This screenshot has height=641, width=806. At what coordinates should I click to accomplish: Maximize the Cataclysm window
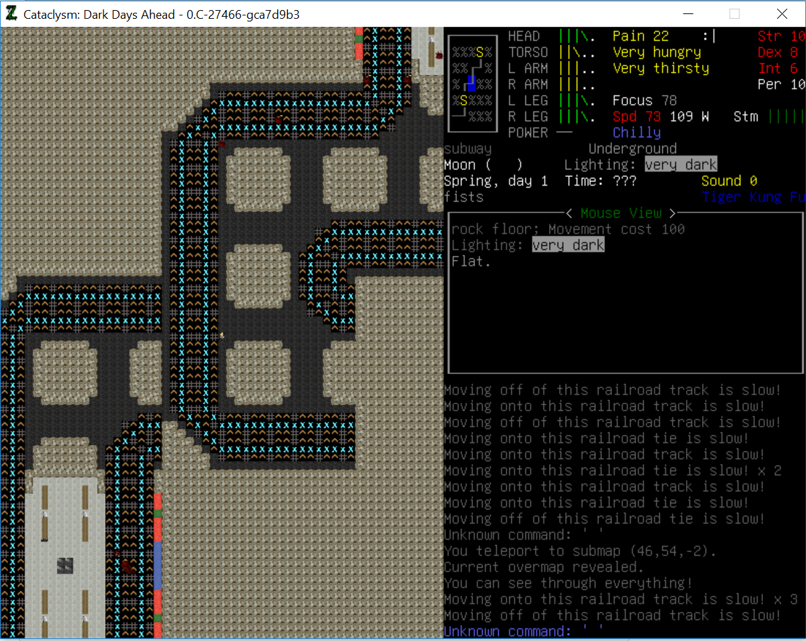[x=734, y=13]
